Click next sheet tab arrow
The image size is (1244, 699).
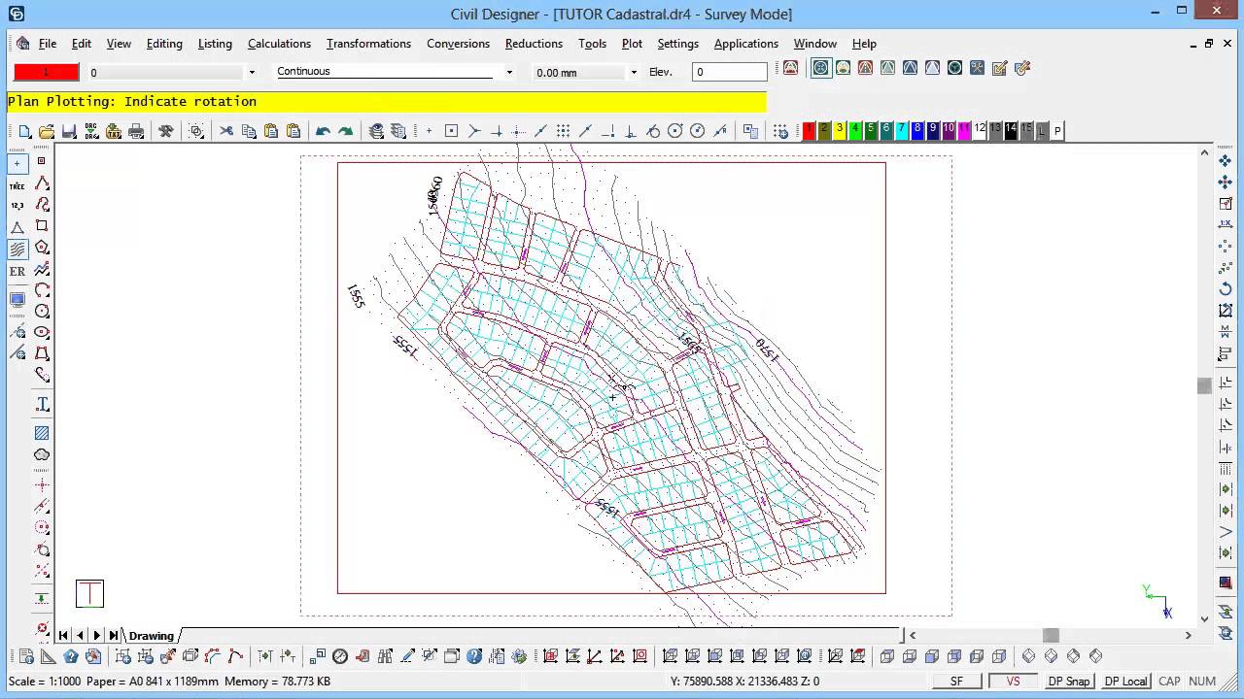click(x=96, y=636)
